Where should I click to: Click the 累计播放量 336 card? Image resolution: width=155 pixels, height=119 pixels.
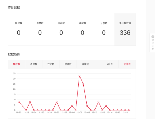[125, 29]
